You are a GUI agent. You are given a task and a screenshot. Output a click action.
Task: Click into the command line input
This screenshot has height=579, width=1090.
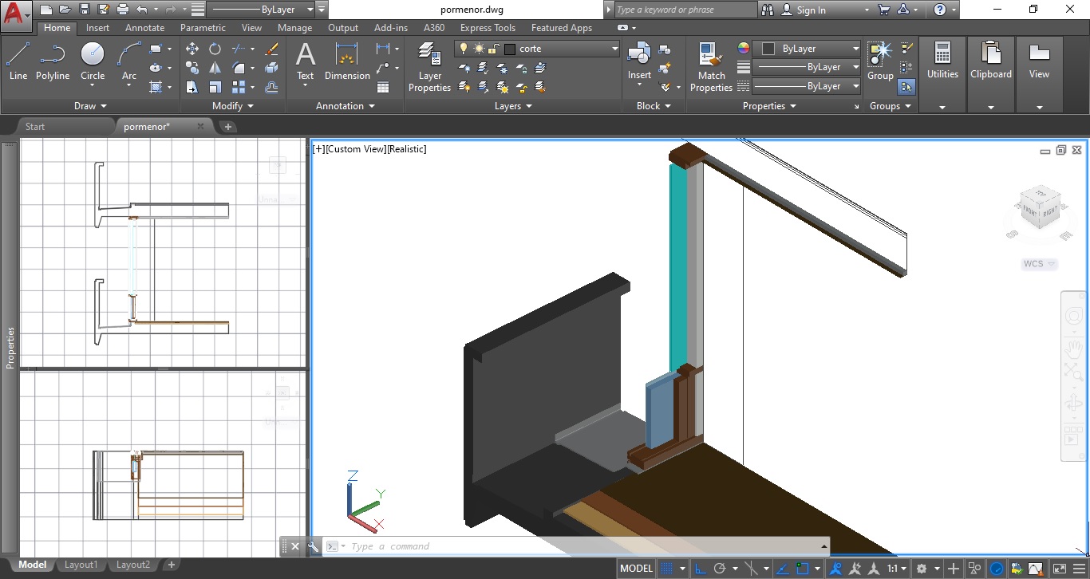(583, 546)
